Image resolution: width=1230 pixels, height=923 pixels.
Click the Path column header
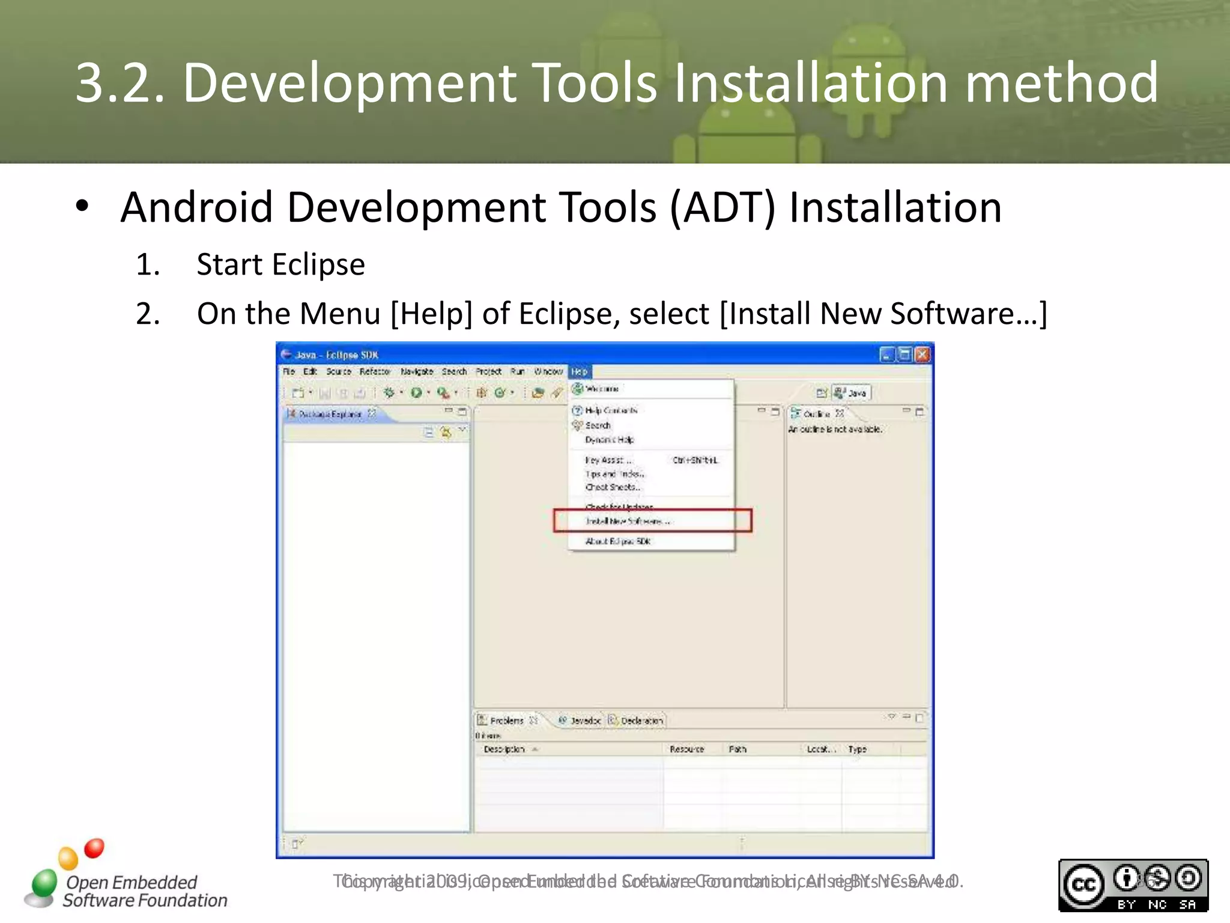click(761, 749)
